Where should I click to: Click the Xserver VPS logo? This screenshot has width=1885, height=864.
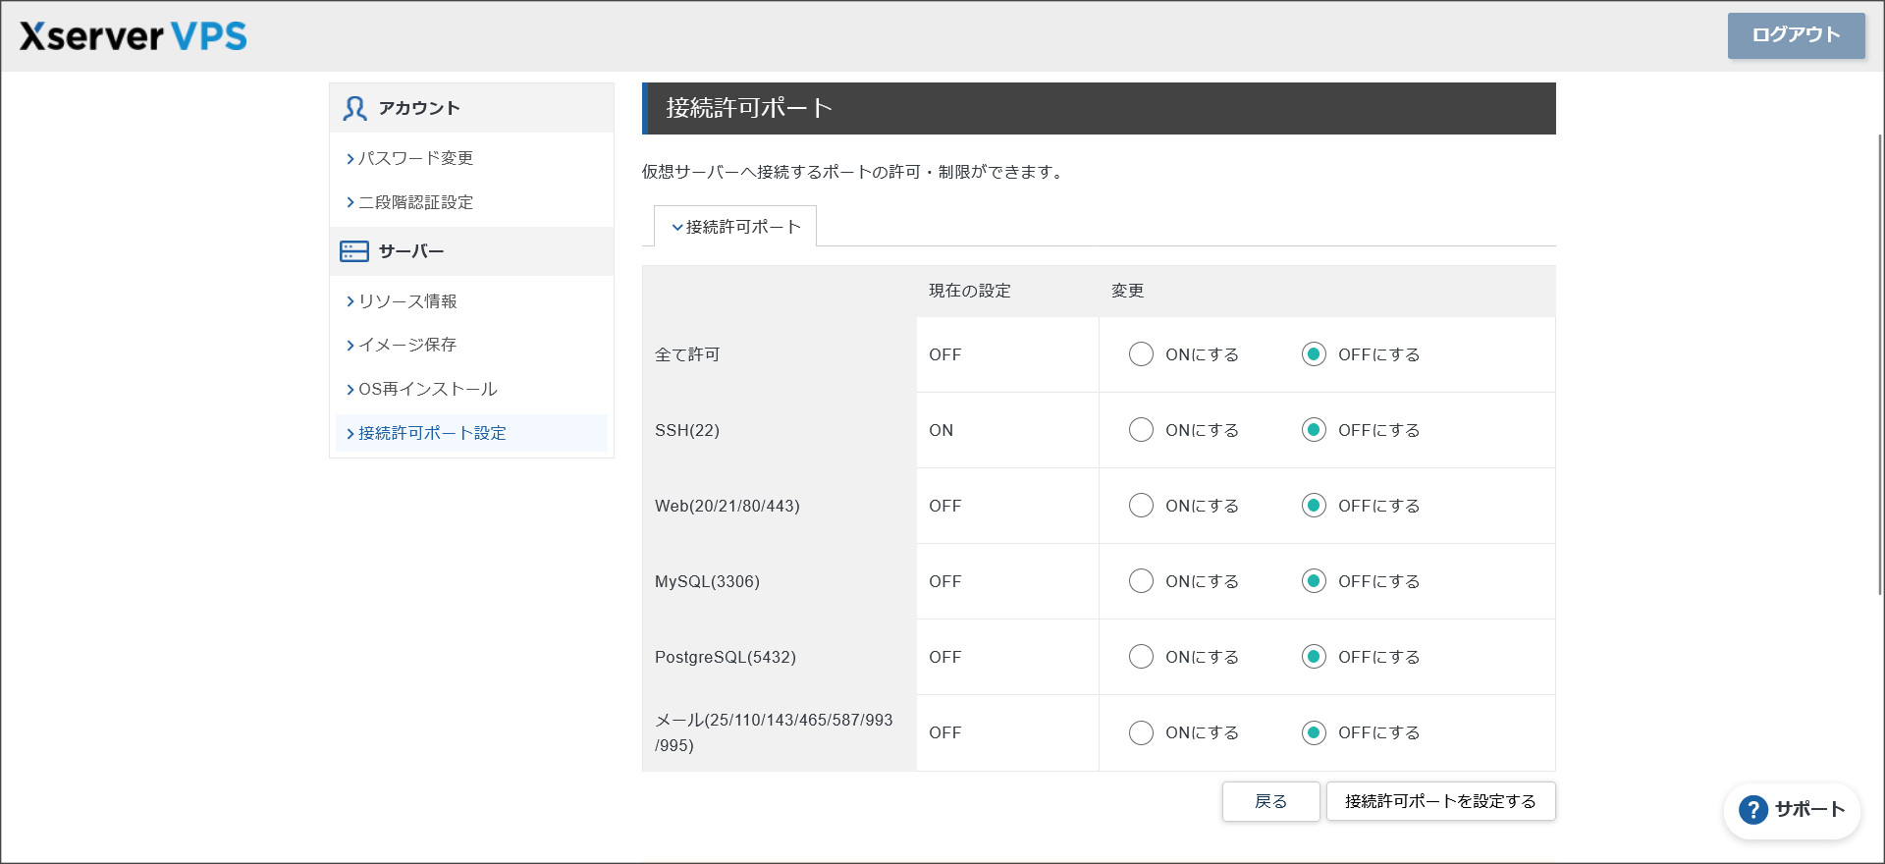pos(134,36)
